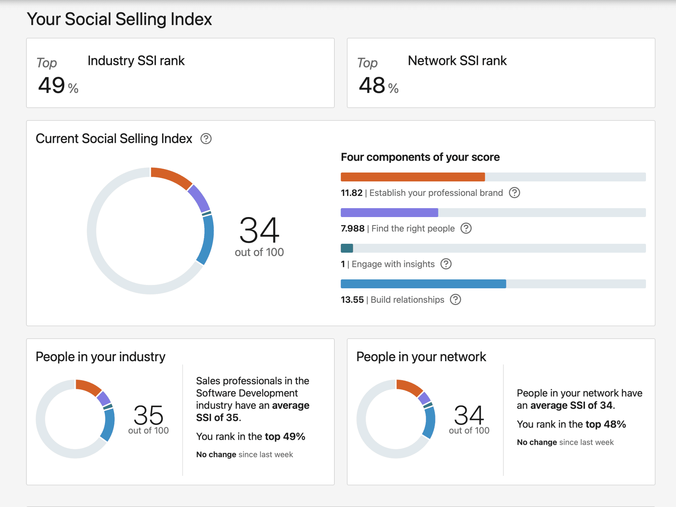Click the Find the right people label
The width and height of the screenshot is (676, 507).
coord(413,228)
